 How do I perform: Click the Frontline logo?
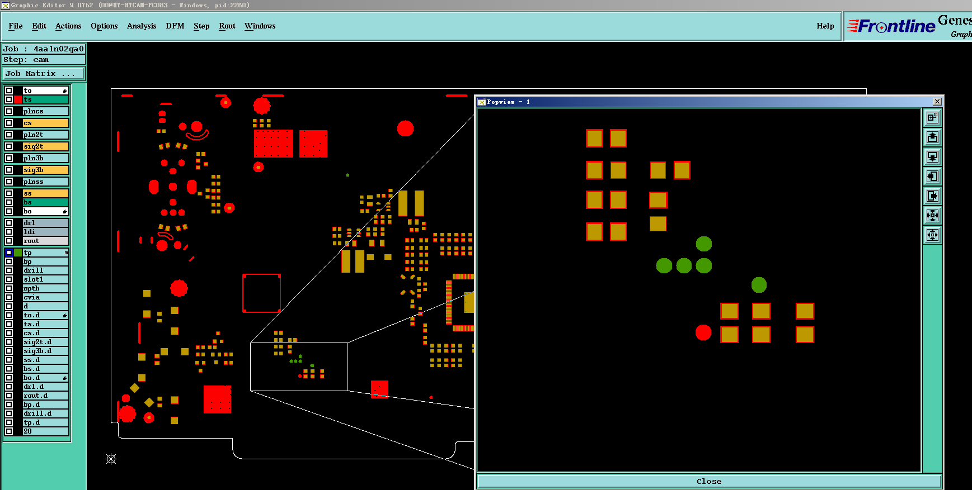891,26
